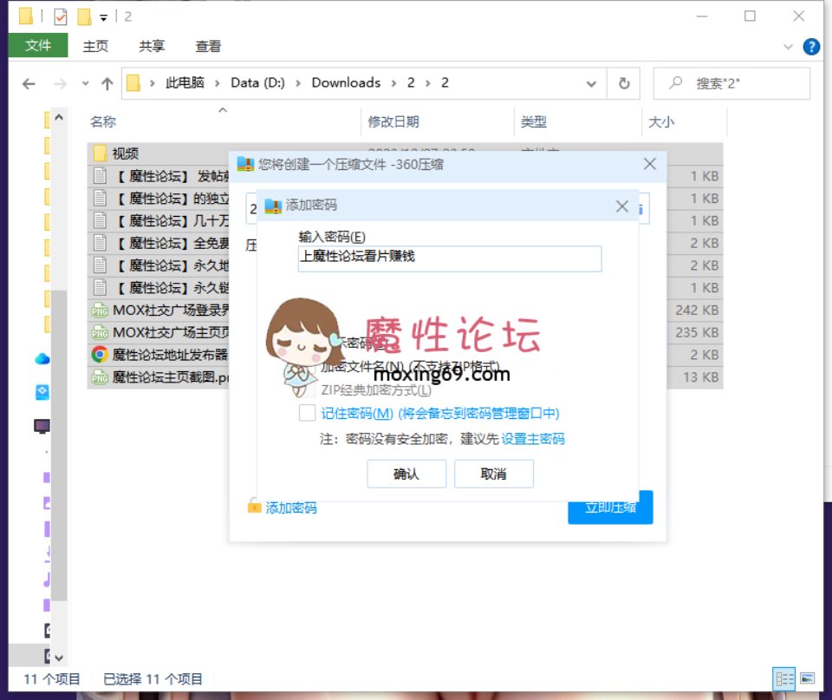Select the 【魔性论坛】几十万 text file icon

tap(100, 220)
